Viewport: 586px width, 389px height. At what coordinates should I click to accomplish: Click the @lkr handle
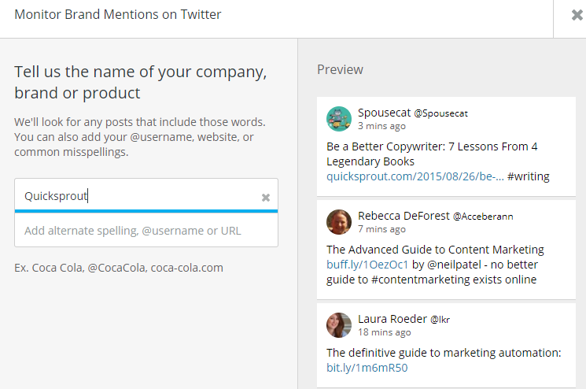pos(440,320)
